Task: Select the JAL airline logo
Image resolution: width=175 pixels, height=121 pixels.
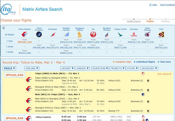Action: pos(93,34)
